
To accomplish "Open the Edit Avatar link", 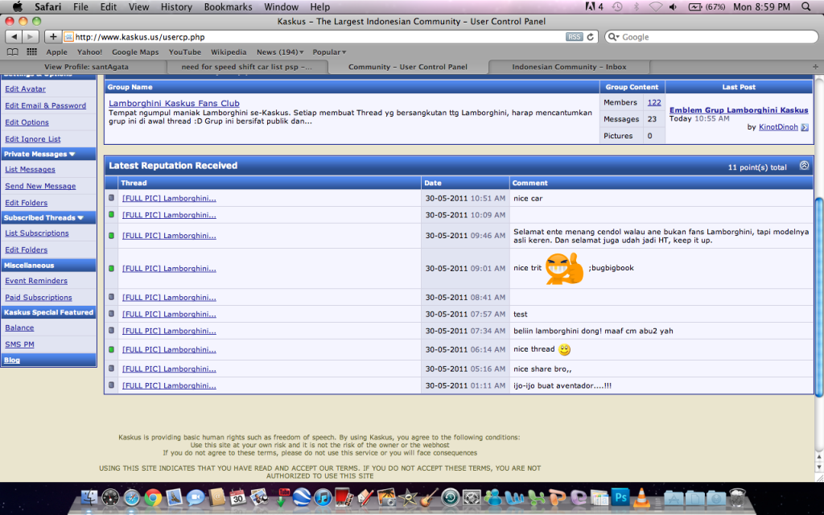I will (25, 89).
